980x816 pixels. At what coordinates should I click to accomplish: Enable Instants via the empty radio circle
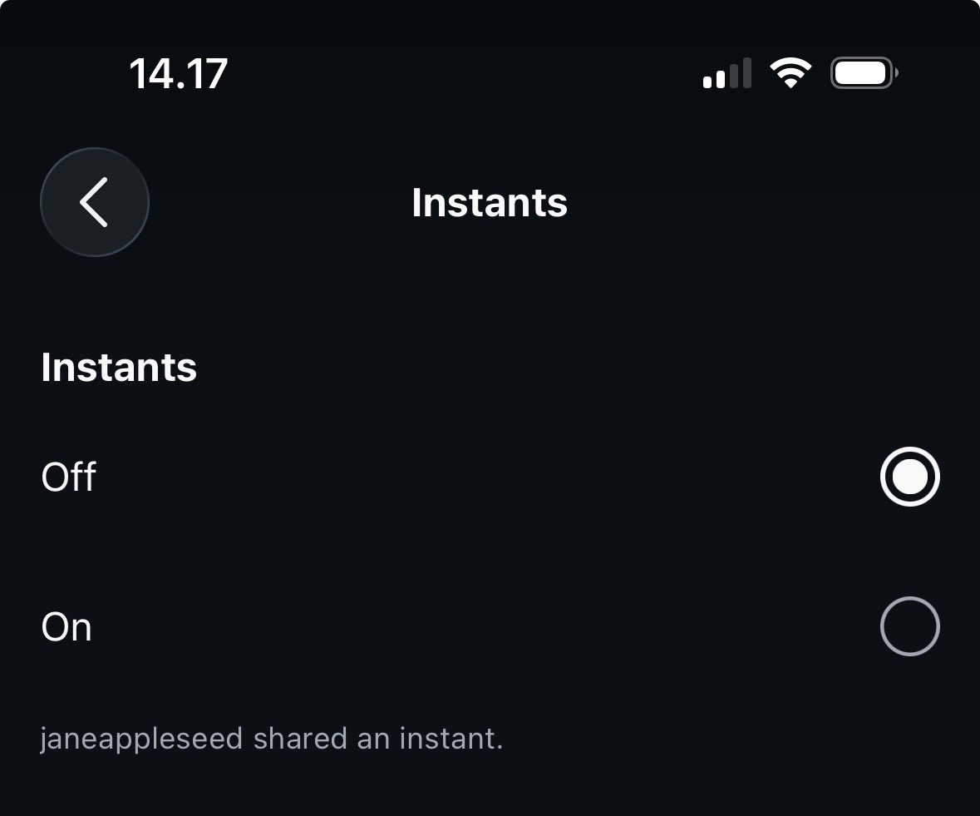coord(909,626)
